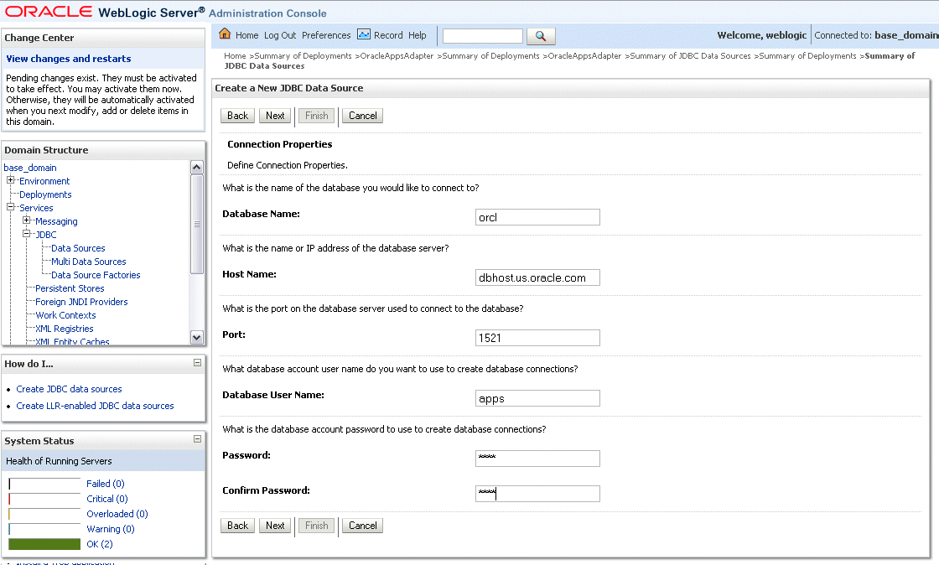
Task: Click the Host Name text field
Action: pyautogui.click(x=537, y=277)
